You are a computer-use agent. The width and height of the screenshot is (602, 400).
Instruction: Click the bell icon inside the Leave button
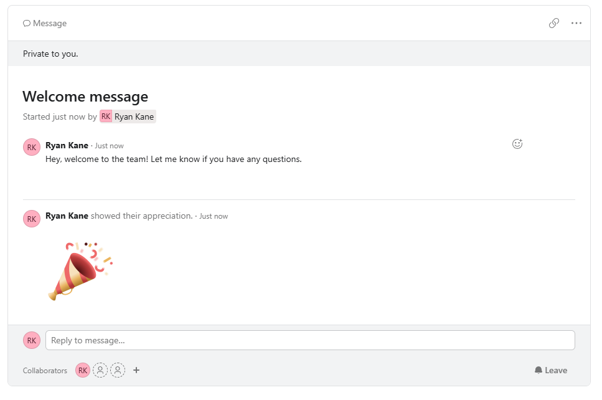[x=538, y=369]
